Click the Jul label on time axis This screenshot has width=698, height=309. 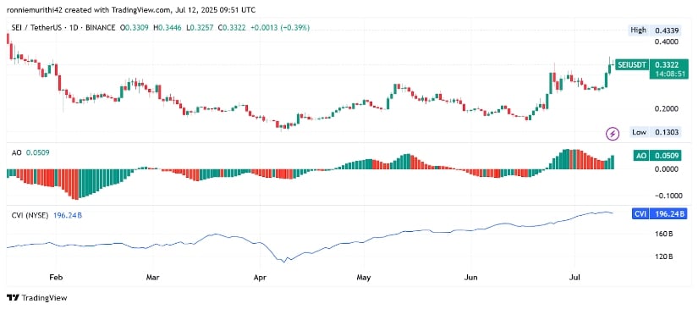pos(574,278)
